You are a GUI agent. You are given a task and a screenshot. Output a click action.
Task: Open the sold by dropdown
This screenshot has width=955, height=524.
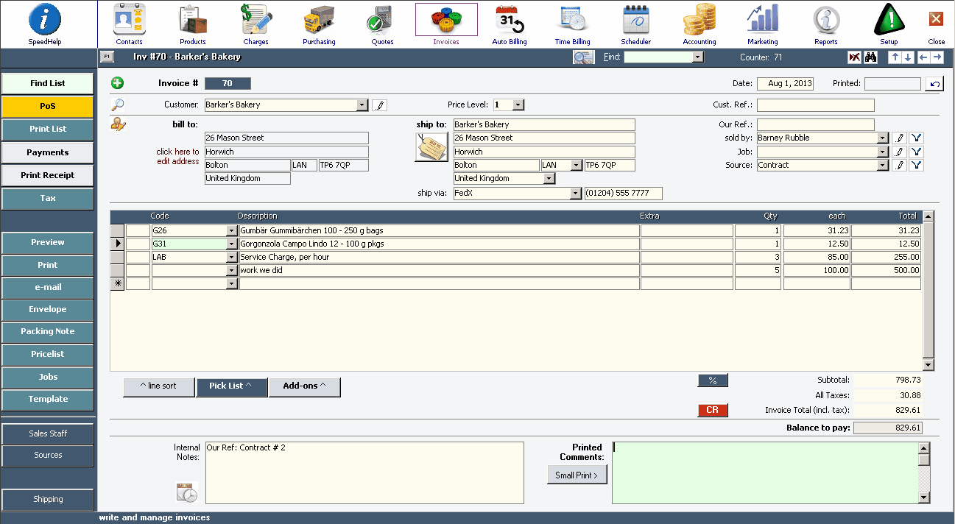click(x=883, y=138)
